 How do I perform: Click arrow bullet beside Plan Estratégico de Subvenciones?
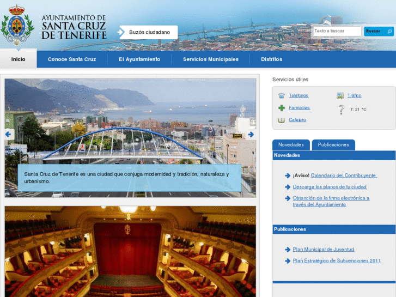(288, 261)
